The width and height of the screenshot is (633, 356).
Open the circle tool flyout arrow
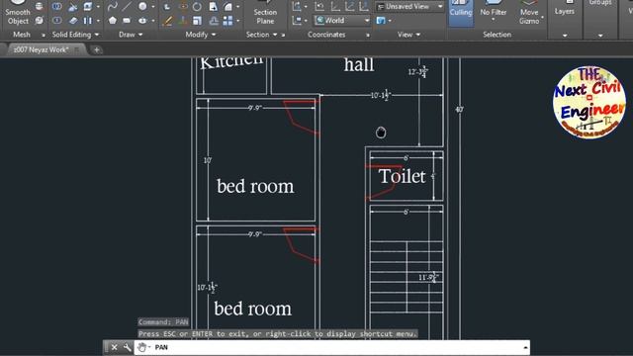coord(152,7)
